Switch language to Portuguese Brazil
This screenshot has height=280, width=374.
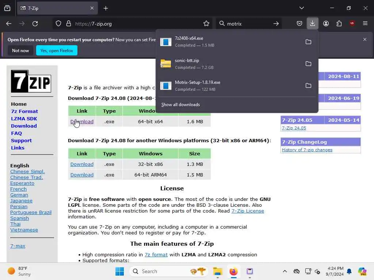(31, 213)
